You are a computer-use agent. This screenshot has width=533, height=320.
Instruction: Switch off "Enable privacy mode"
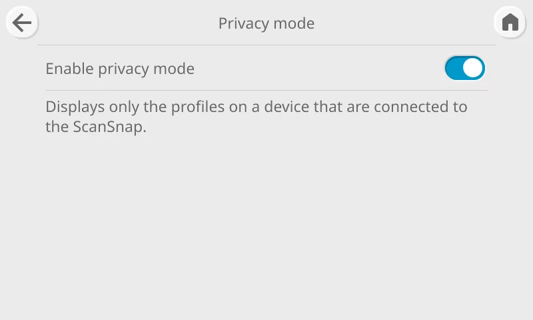464,68
